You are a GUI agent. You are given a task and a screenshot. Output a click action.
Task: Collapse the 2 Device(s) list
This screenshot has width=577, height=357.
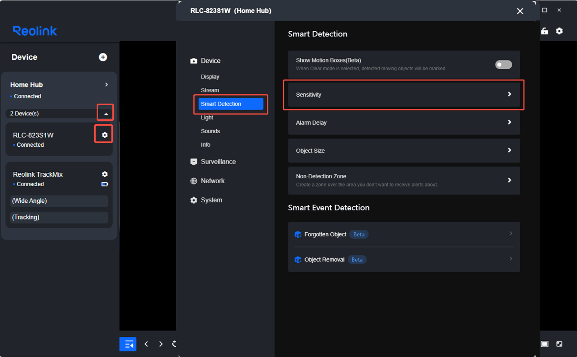(106, 114)
